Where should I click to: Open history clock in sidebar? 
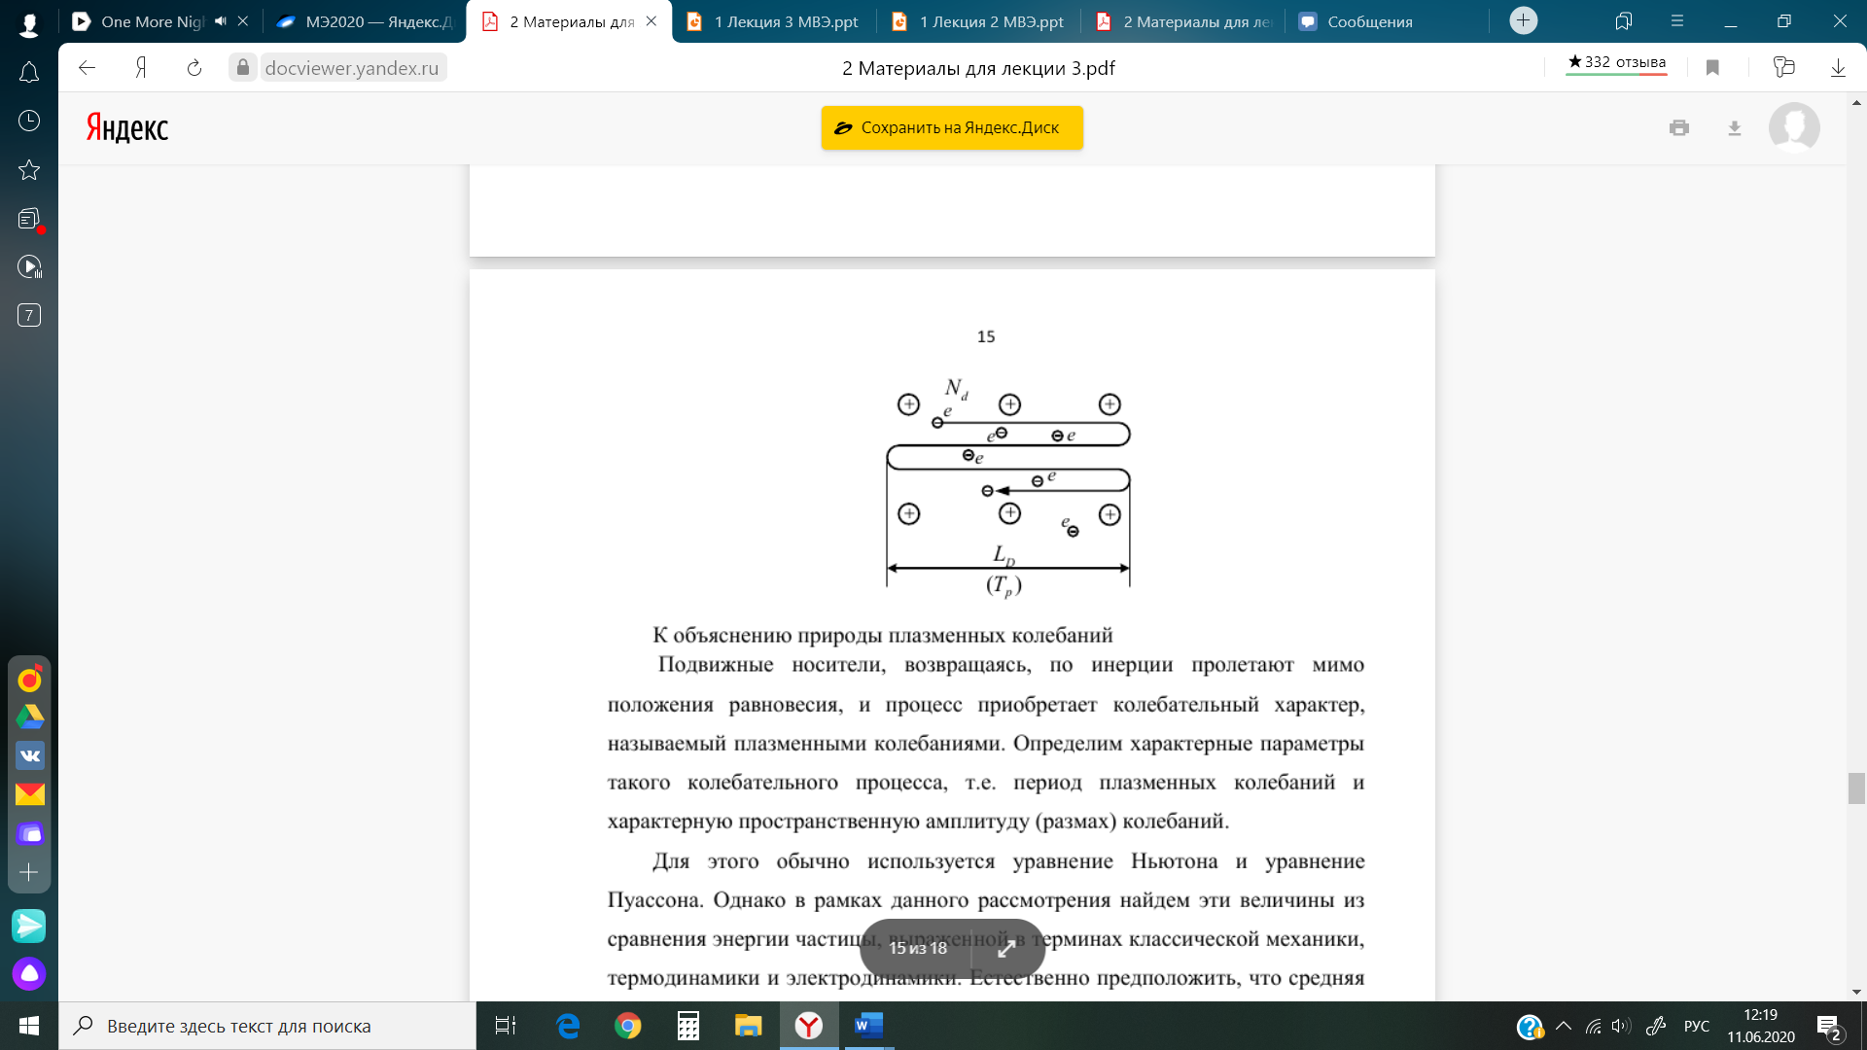(x=29, y=121)
